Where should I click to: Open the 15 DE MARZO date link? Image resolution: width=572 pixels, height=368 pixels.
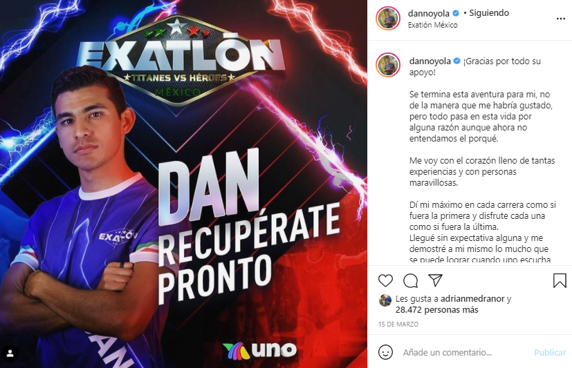click(x=398, y=325)
